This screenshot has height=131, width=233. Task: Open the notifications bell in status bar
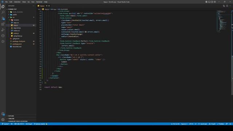[x=230, y=124]
